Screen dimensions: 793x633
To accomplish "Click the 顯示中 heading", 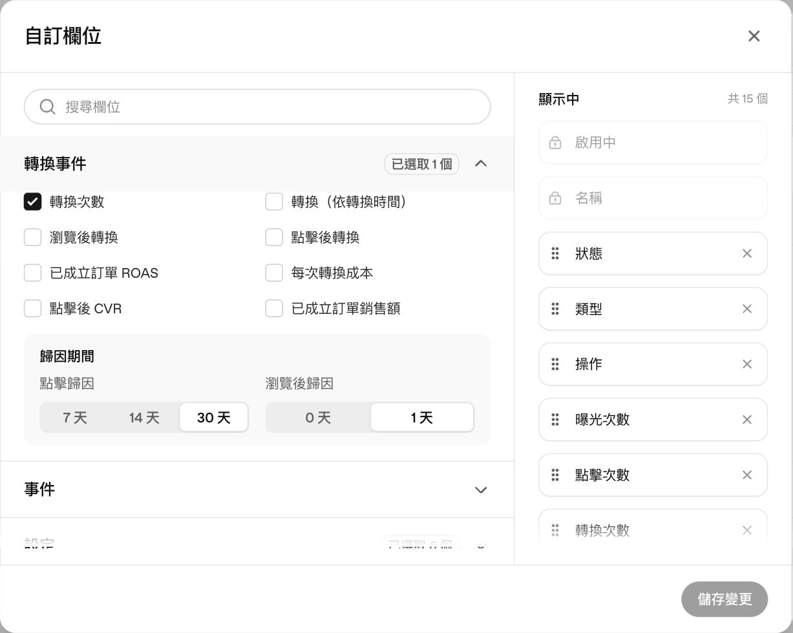I will (559, 99).
